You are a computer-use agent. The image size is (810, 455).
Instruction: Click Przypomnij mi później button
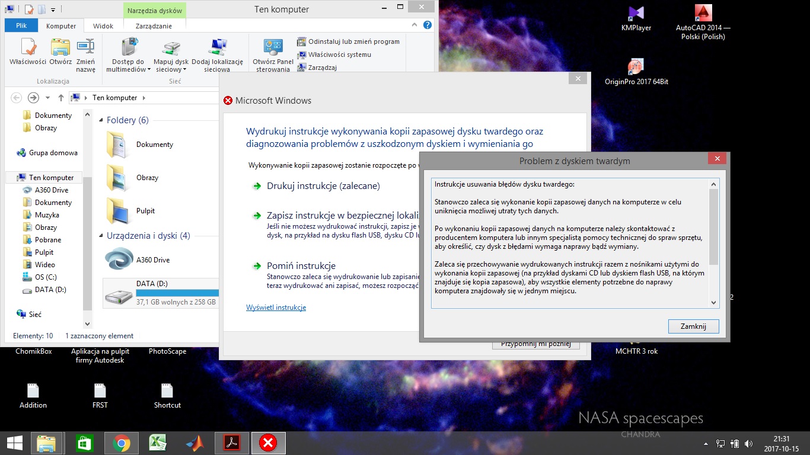click(x=536, y=344)
